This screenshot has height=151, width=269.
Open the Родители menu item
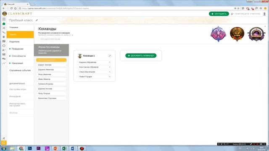[x=20, y=42]
